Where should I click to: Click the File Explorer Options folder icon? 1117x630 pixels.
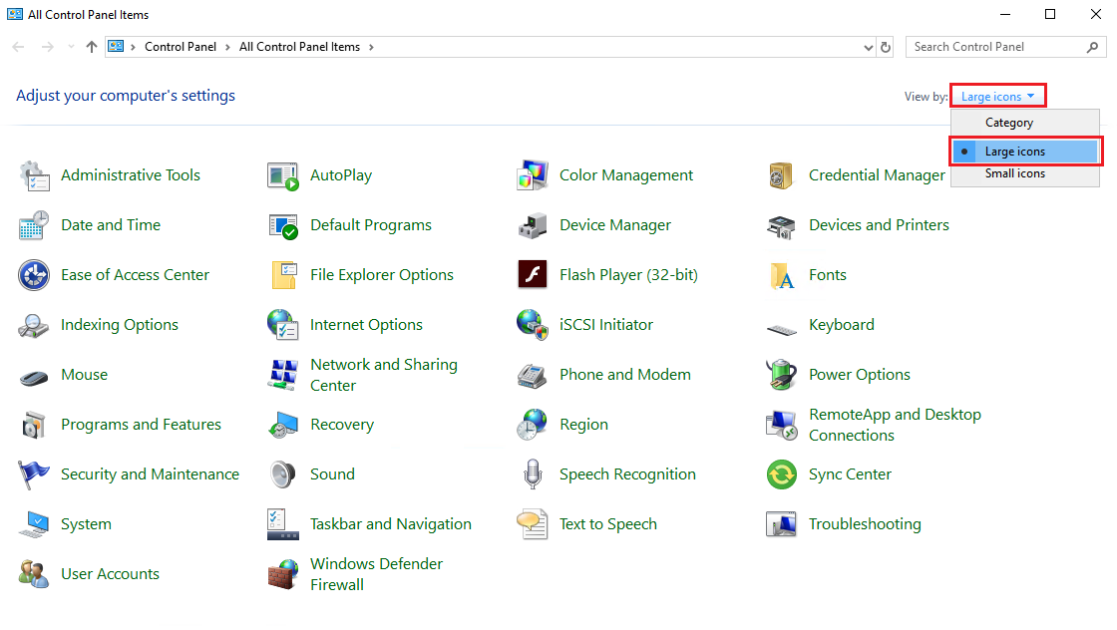tap(283, 275)
